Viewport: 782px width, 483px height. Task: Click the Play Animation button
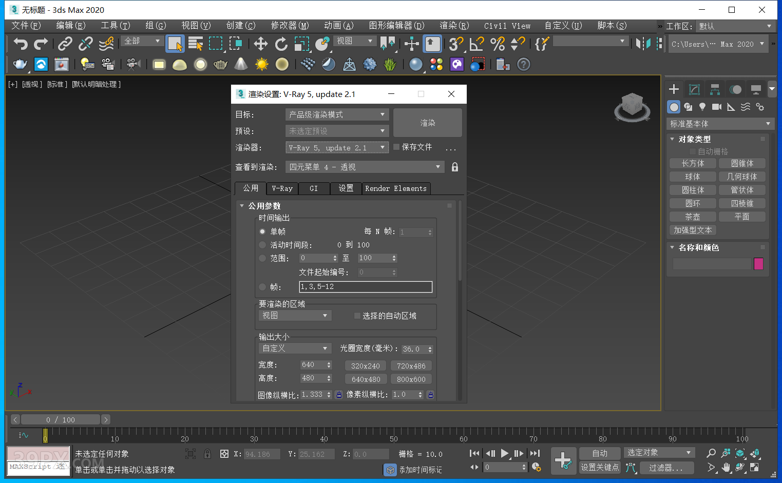coord(504,453)
